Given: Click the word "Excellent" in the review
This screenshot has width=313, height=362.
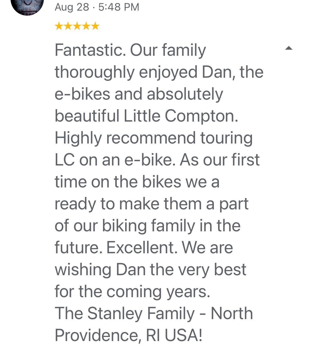Looking at the screenshot, I should point(140,248).
